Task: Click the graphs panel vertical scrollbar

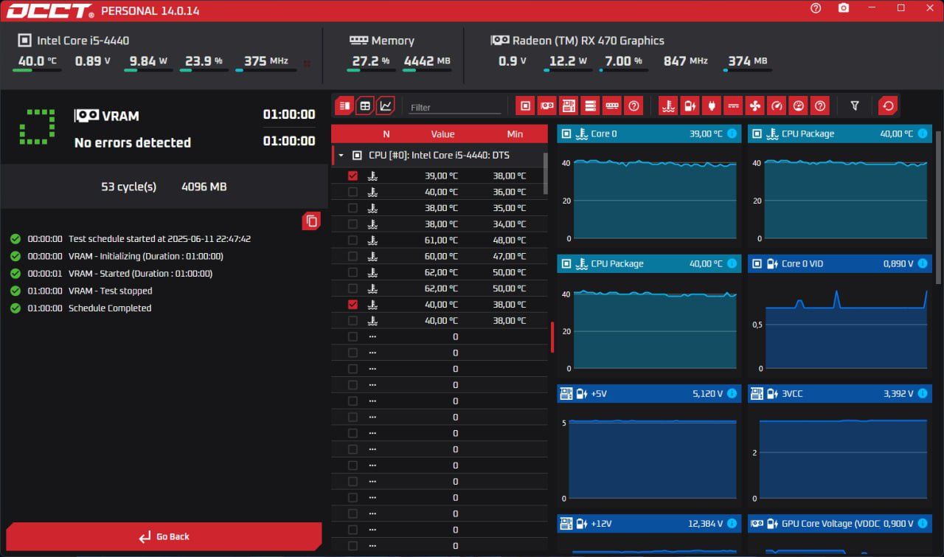Action: click(939, 207)
